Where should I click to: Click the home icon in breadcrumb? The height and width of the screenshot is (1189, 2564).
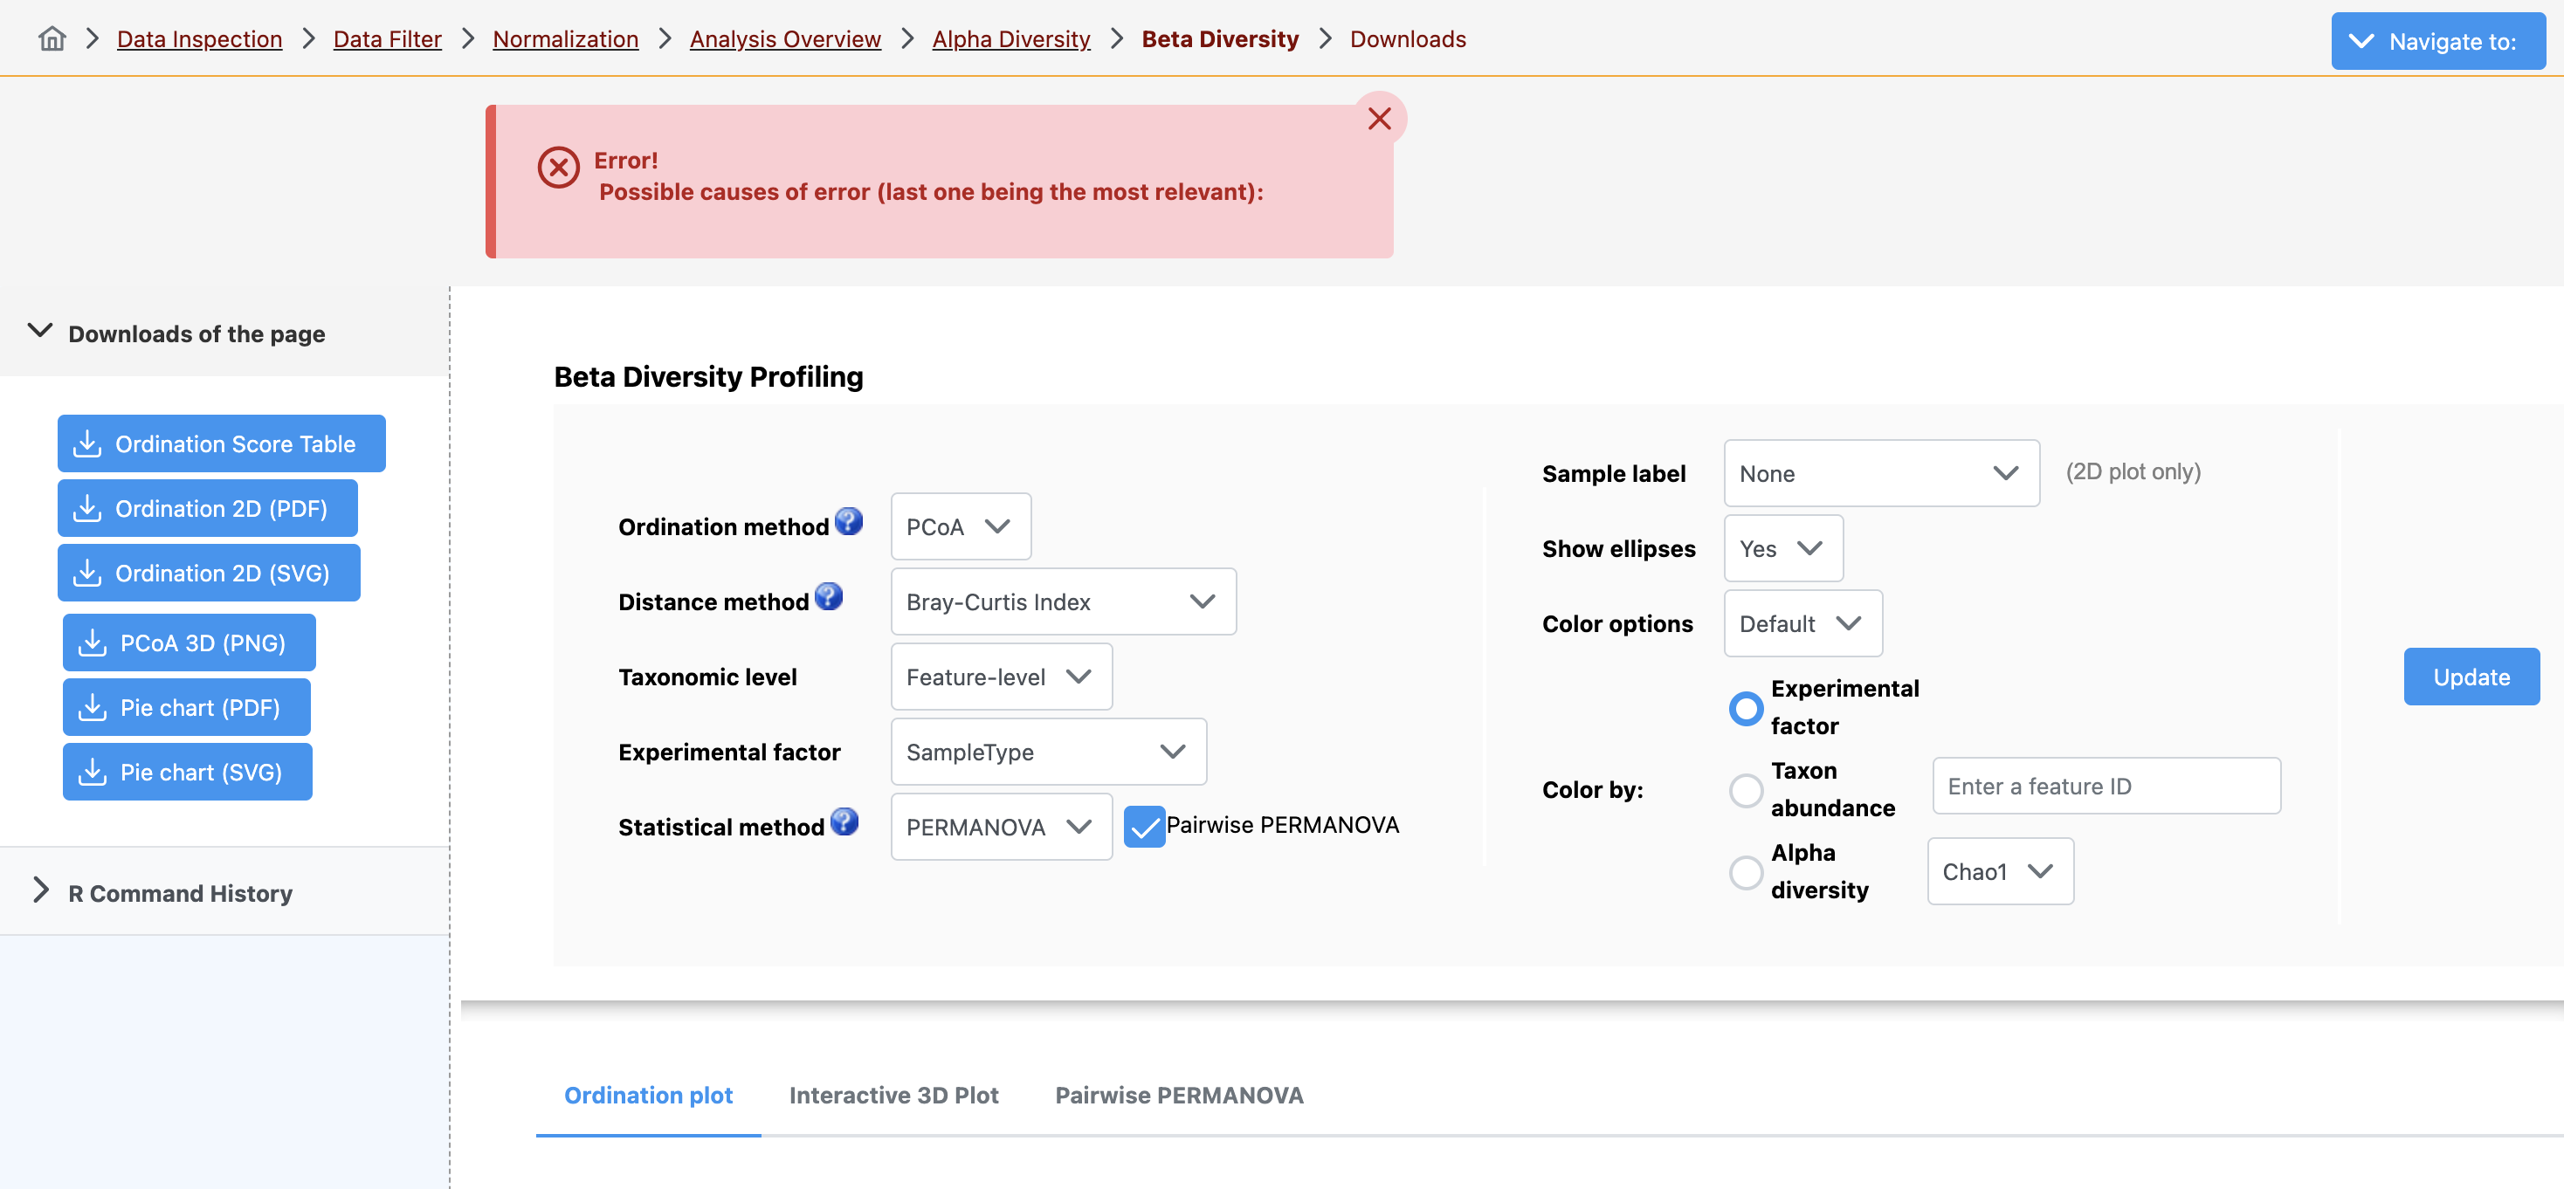click(52, 38)
